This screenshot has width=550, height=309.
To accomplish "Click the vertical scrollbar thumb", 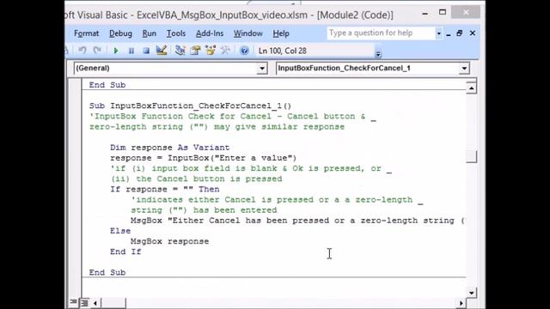I will 471,156.
